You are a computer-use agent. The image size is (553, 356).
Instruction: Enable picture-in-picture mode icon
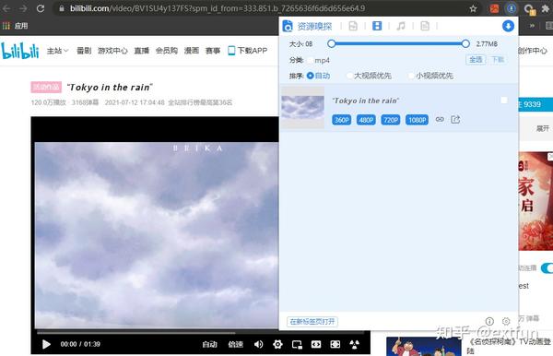[x=297, y=344]
